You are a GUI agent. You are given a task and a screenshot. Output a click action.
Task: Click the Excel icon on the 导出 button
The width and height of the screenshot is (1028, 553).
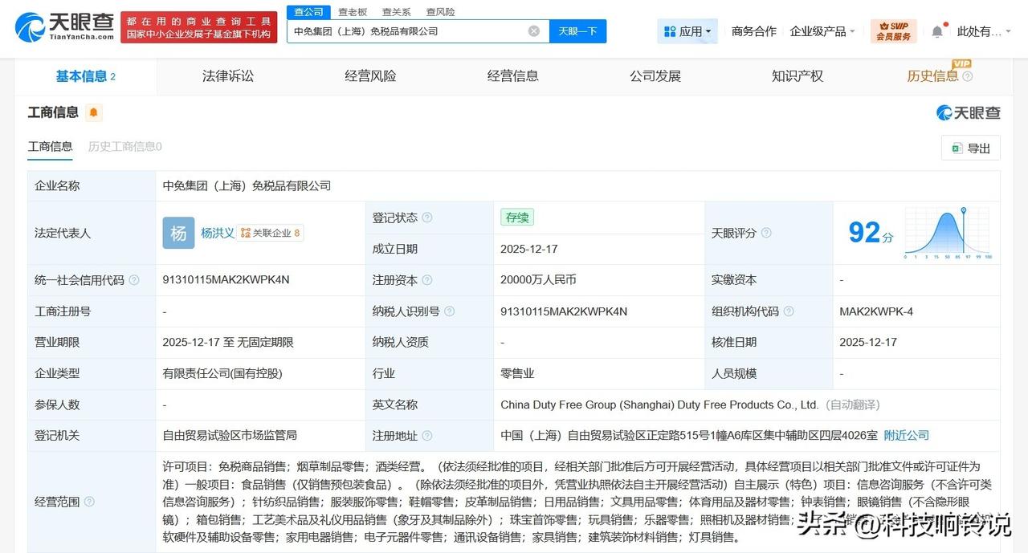point(956,148)
